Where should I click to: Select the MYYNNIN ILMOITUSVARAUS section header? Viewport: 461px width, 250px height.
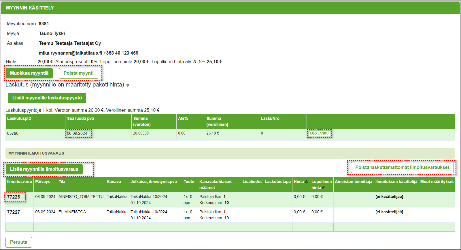[230, 153]
